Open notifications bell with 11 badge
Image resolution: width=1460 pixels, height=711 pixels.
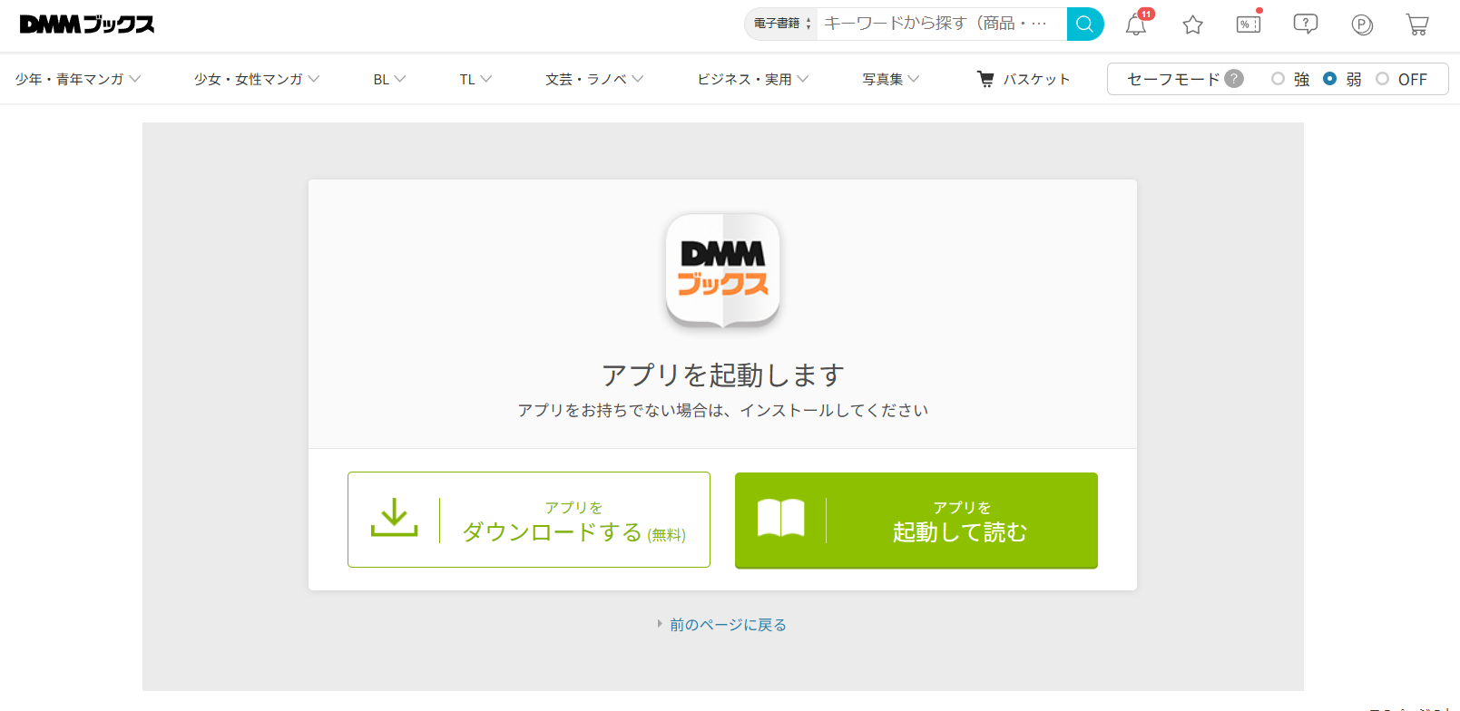[1136, 24]
